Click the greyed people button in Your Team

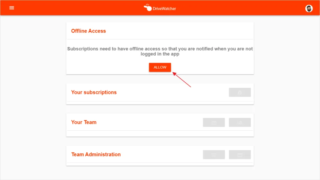240,122
